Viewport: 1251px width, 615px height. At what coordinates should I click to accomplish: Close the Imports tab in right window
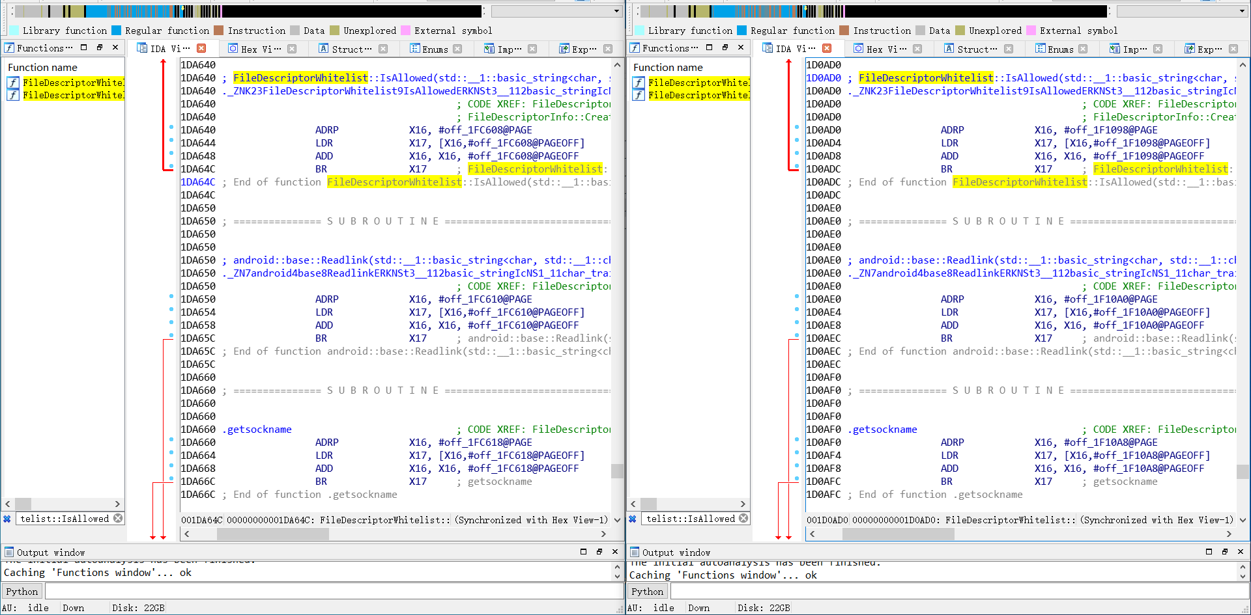pos(1158,49)
